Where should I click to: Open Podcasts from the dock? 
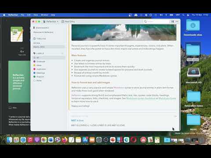click(37, 140)
